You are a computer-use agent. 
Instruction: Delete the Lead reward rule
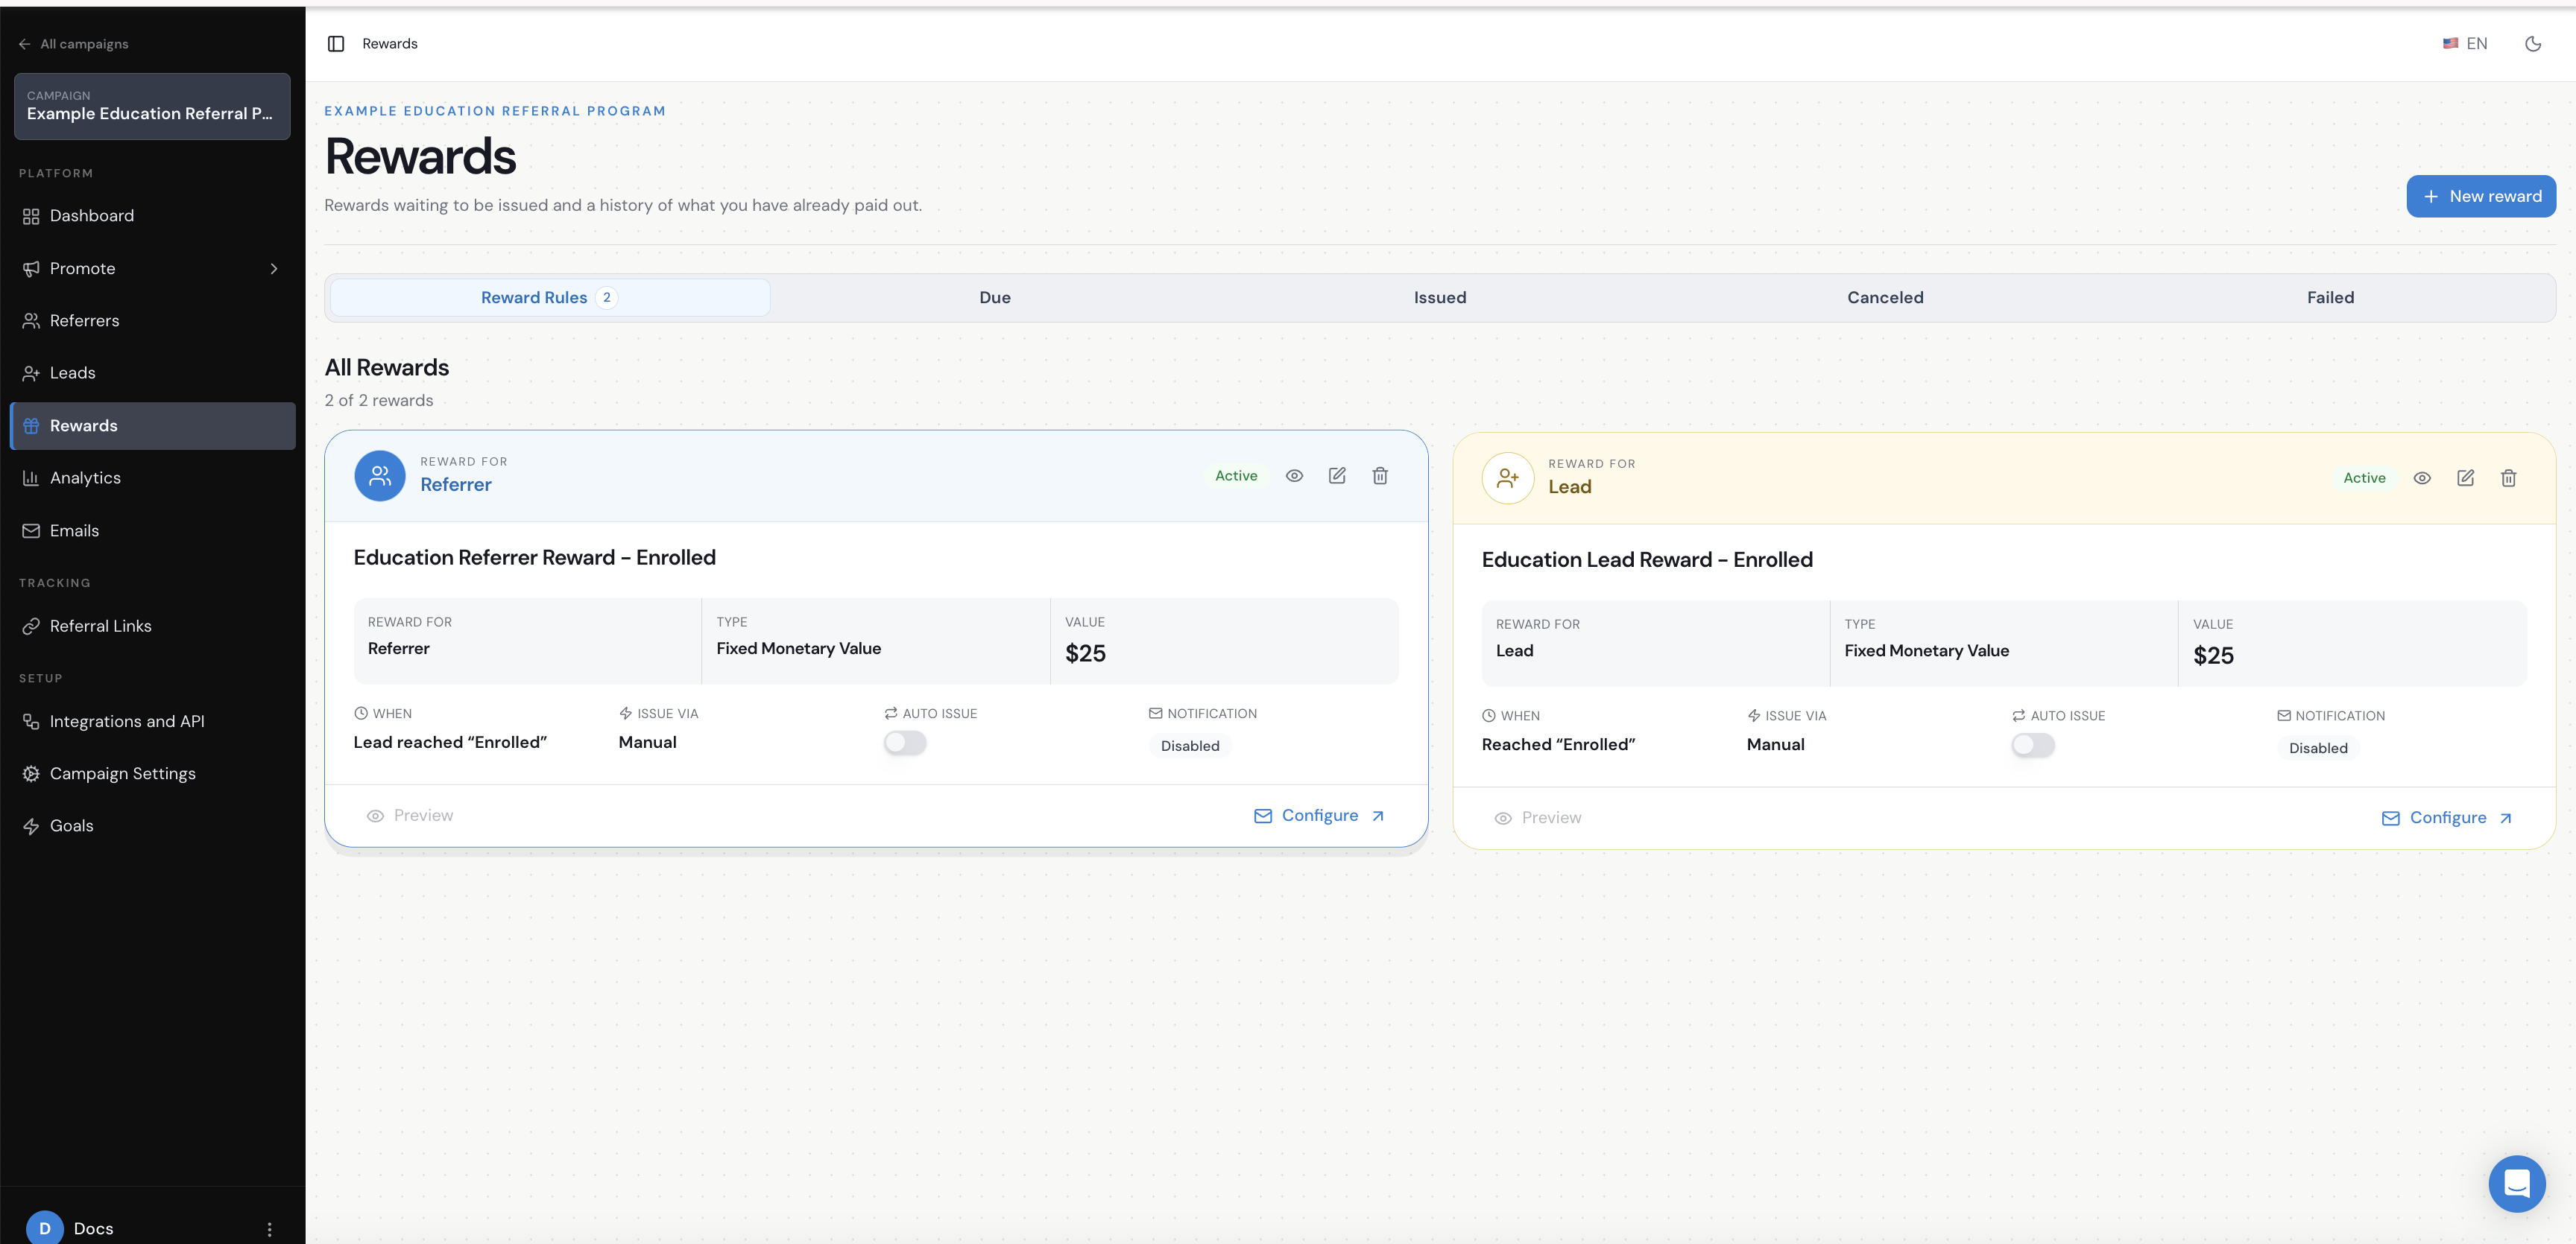2508,477
